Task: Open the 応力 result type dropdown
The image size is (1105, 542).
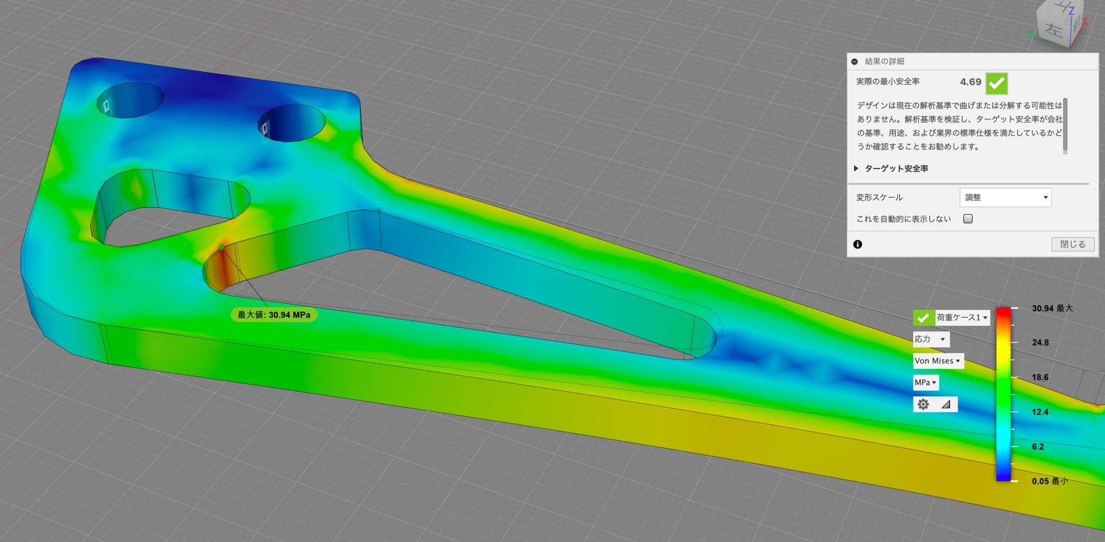Action: pyautogui.click(x=930, y=339)
